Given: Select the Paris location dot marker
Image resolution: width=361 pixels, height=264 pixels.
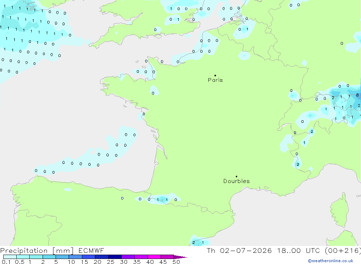Looking at the screenshot, I should pyautogui.click(x=215, y=75).
